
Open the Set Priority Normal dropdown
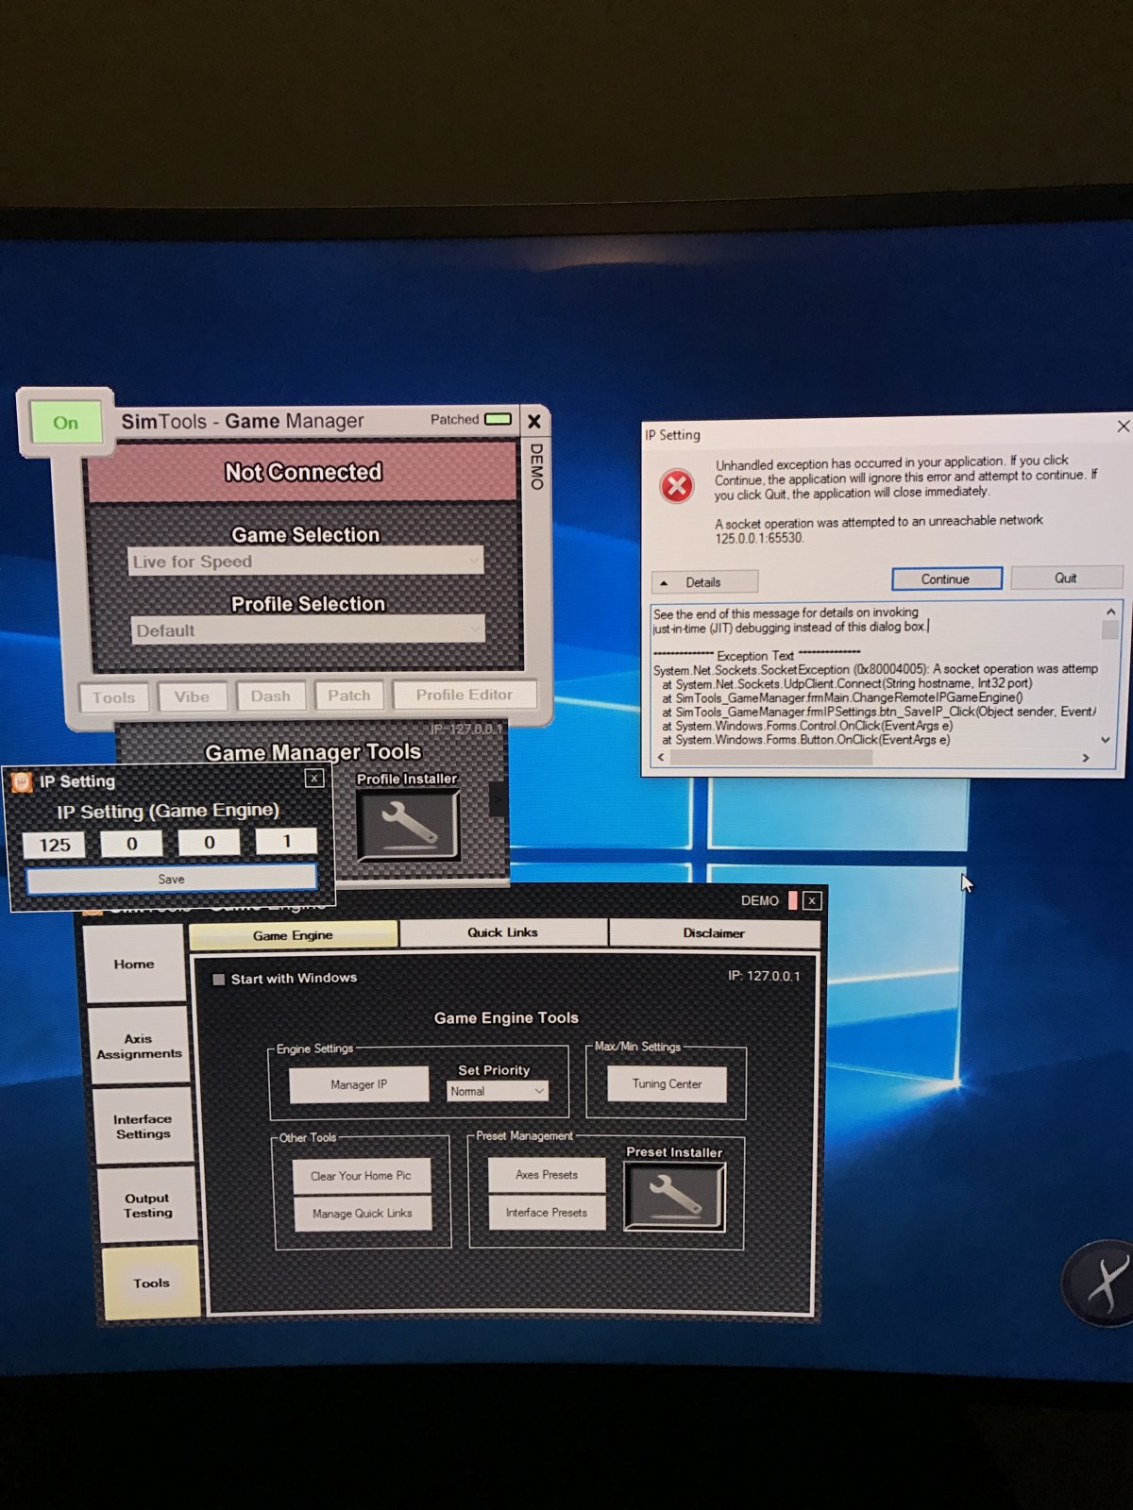coord(497,1091)
